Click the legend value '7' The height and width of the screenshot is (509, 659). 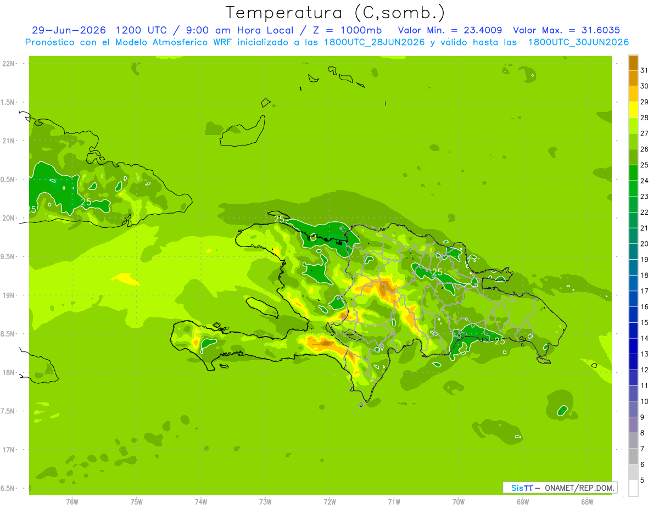643,449
